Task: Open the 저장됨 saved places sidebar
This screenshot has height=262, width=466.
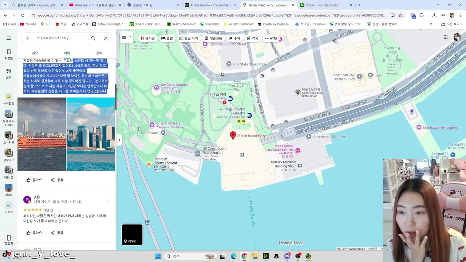Action: (9, 55)
